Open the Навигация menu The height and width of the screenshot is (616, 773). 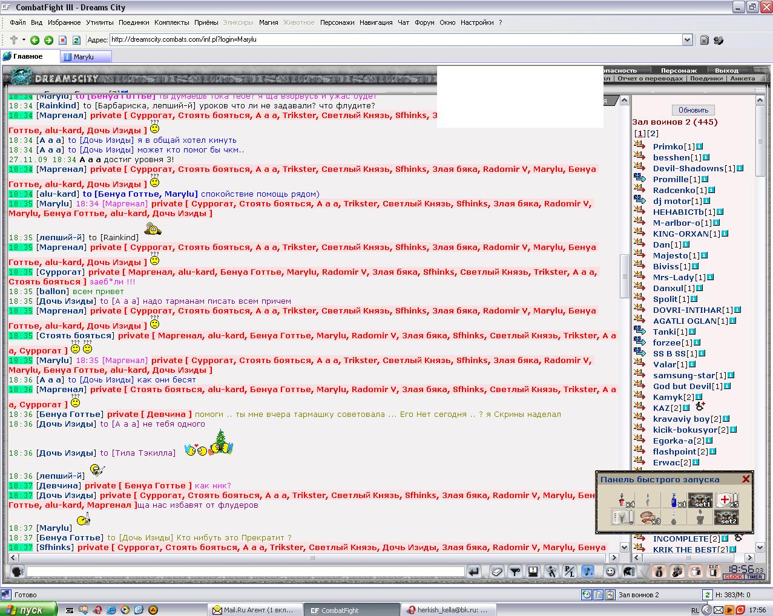pos(376,22)
